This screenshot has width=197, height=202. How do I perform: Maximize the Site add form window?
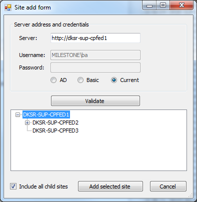[x=163, y=5]
